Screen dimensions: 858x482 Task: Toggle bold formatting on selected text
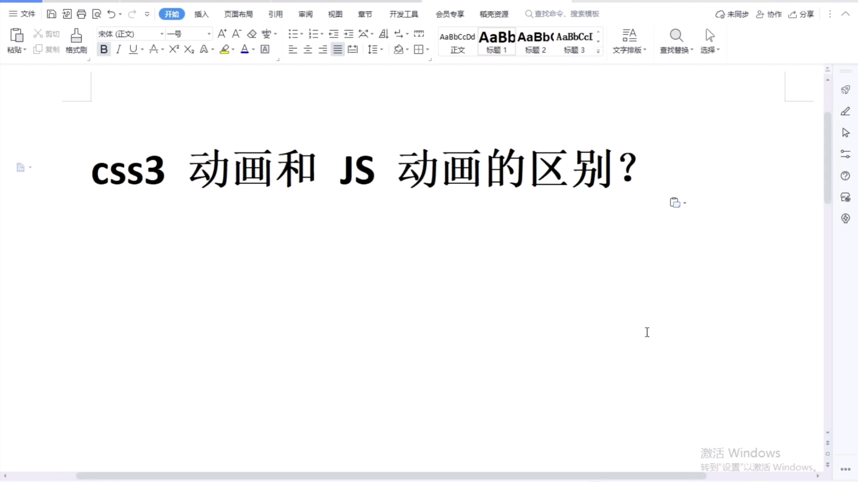click(104, 49)
